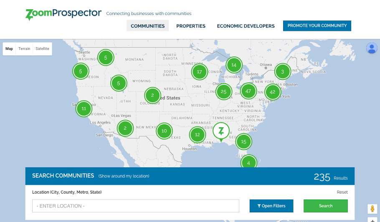Image resolution: width=380 pixels, height=222 pixels.
Task: Click the Houston city label on the map
Action: (x=190, y=149)
